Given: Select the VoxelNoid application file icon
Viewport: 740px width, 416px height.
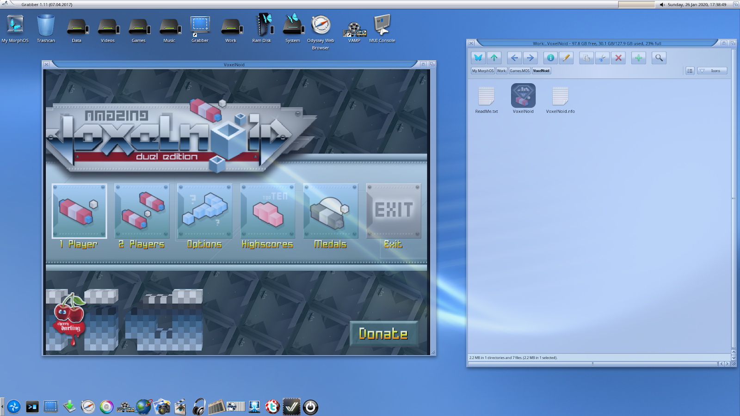Looking at the screenshot, I should pos(523,98).
